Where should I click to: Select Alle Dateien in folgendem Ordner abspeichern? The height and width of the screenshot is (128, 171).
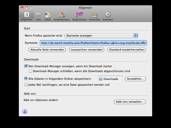tap(26, 79)
